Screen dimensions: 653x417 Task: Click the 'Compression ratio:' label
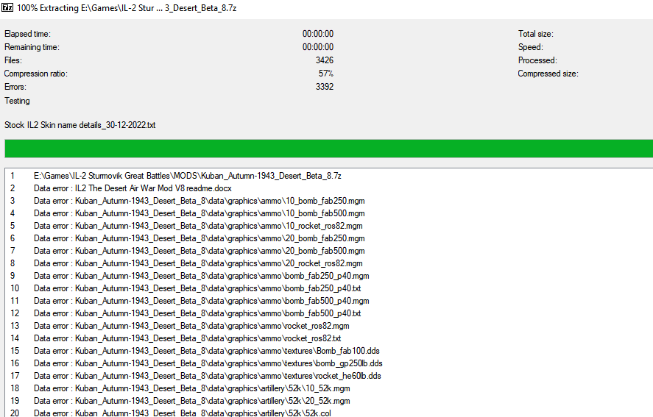click(36, 74)
